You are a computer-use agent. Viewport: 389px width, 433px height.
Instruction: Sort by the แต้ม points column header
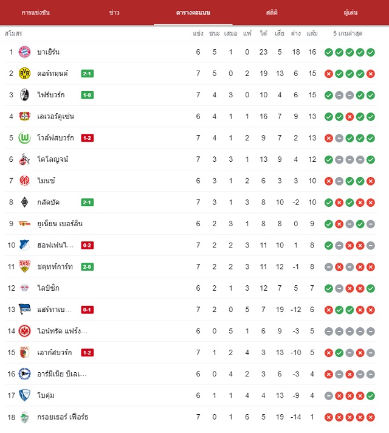312,33
